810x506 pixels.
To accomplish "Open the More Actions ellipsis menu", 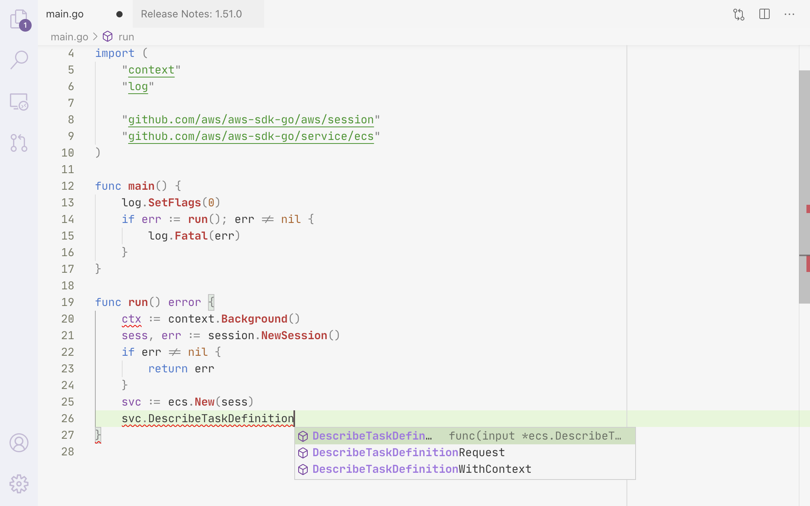I will (x=789, y=14).
